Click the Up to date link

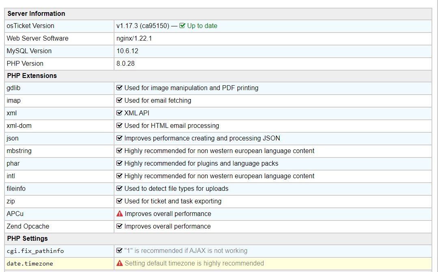(x=202, y=26)
